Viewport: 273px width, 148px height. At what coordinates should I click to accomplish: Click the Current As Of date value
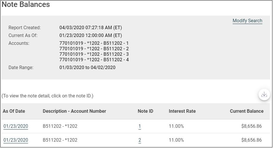click(91, 36)
